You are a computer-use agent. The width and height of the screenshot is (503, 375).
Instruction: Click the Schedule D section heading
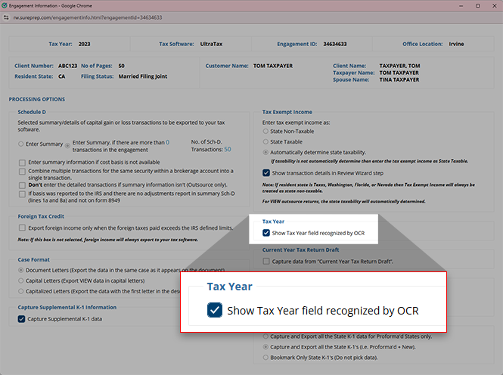(x=32, y=112)
